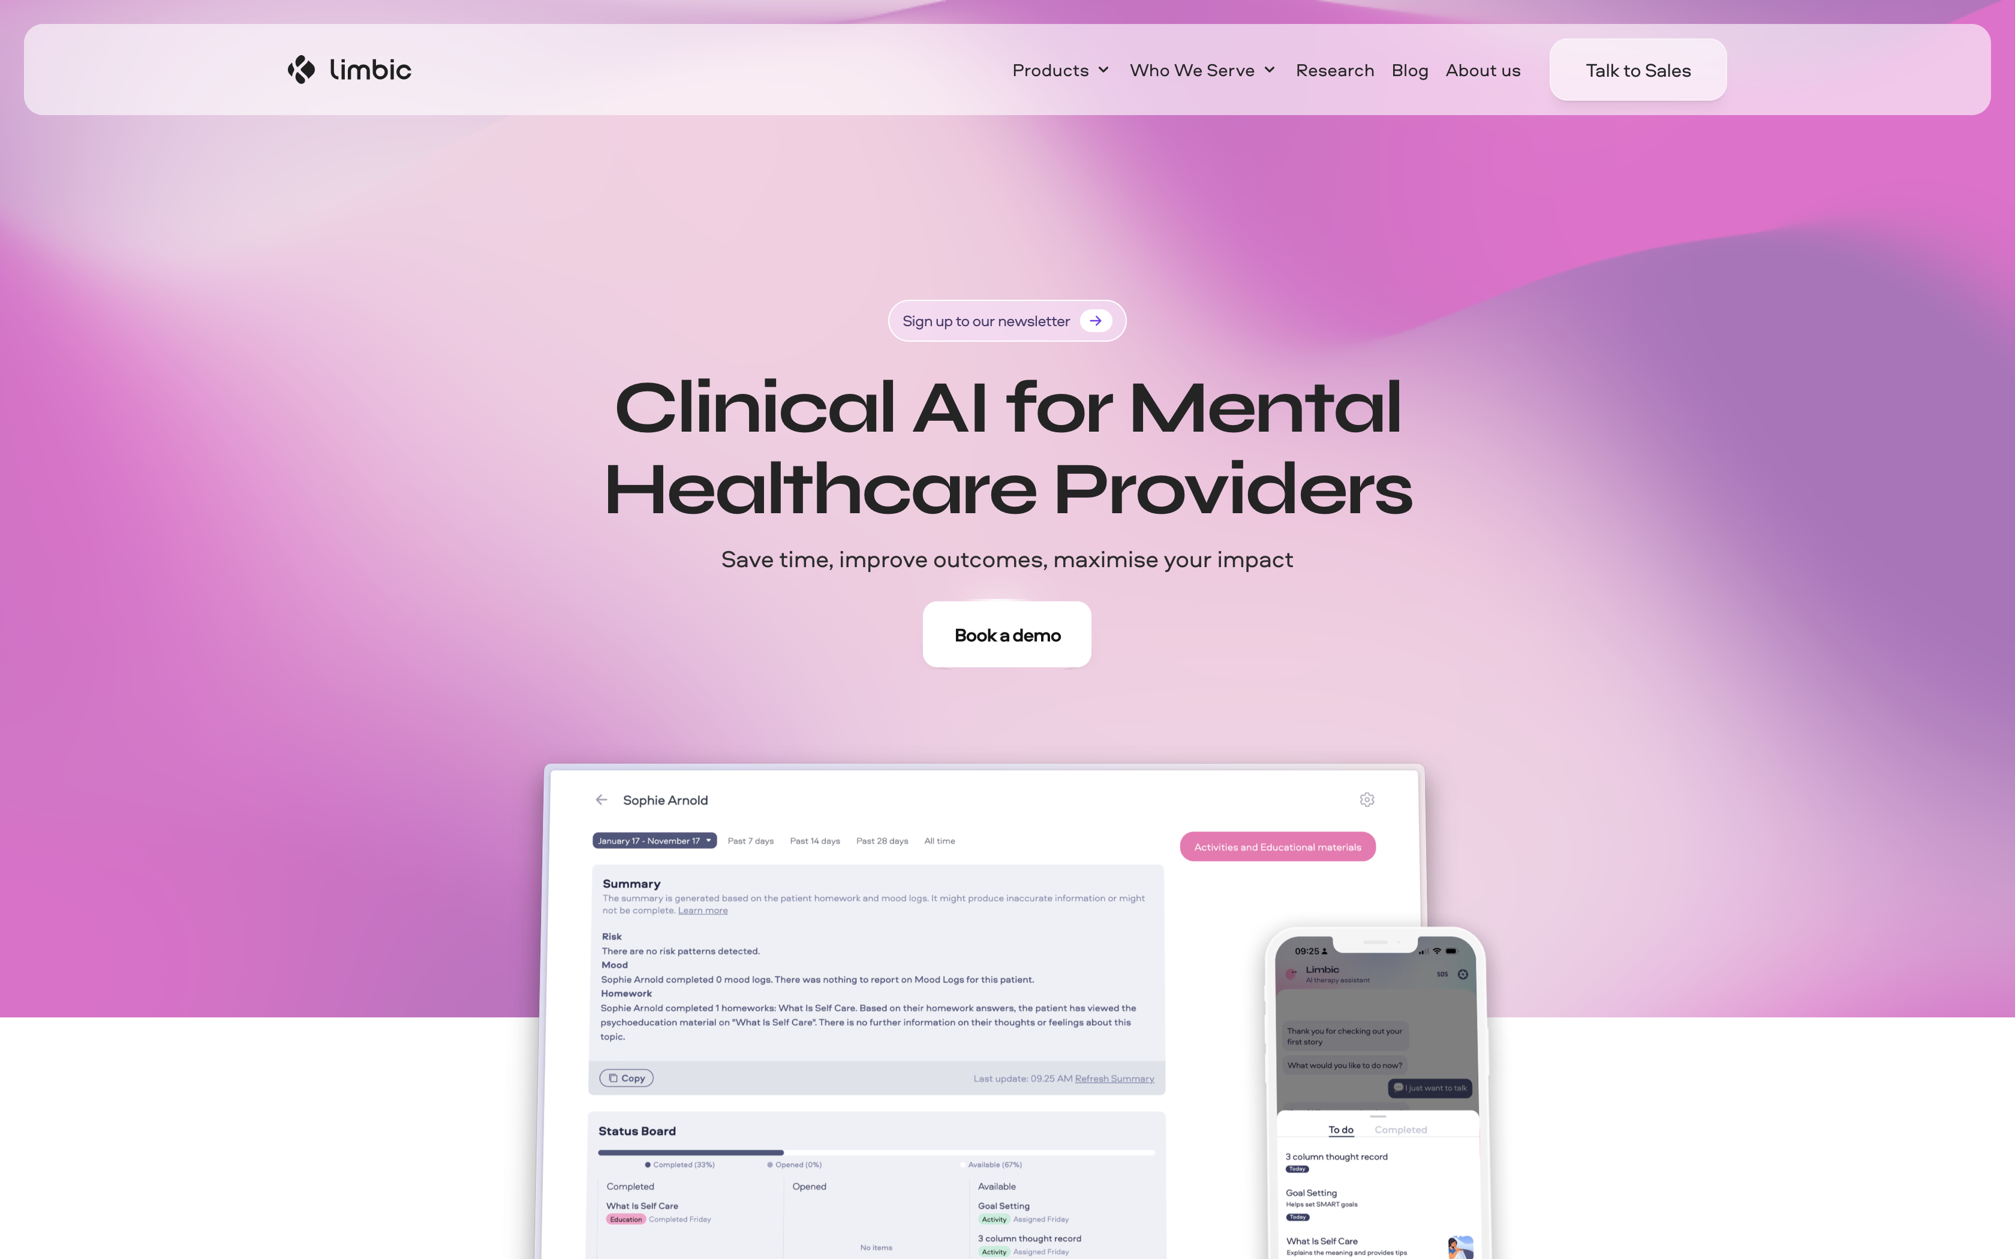Expand the Products navigation dropdown

pyautogui.click(x=1060, y=68)
